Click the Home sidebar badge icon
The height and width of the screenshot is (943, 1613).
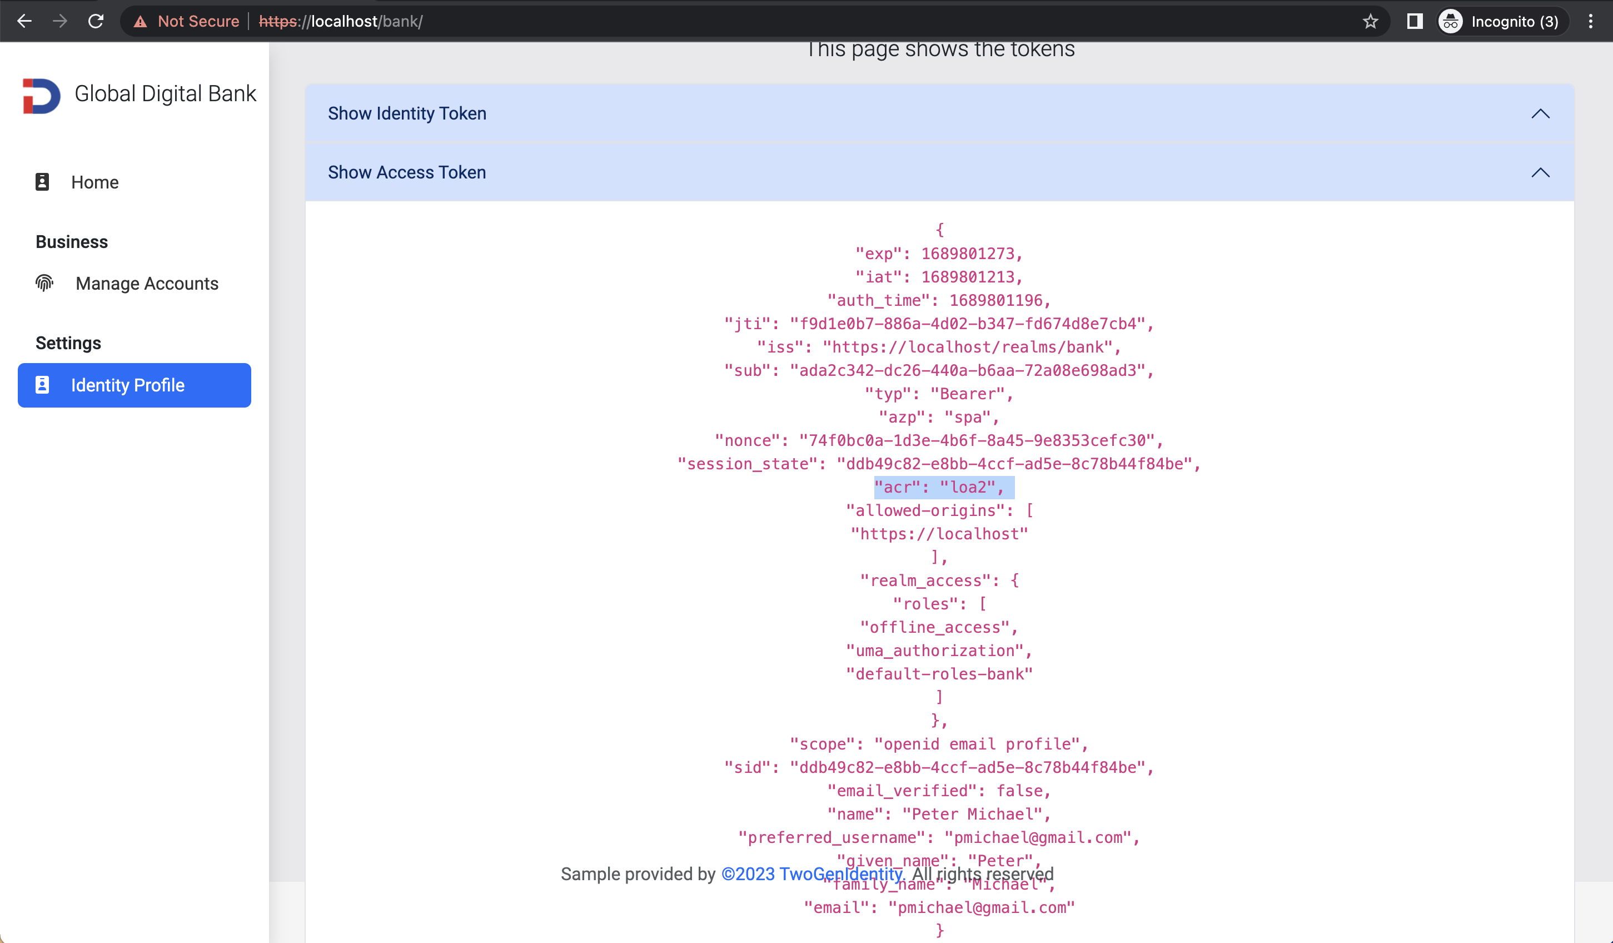click(42, 182)
